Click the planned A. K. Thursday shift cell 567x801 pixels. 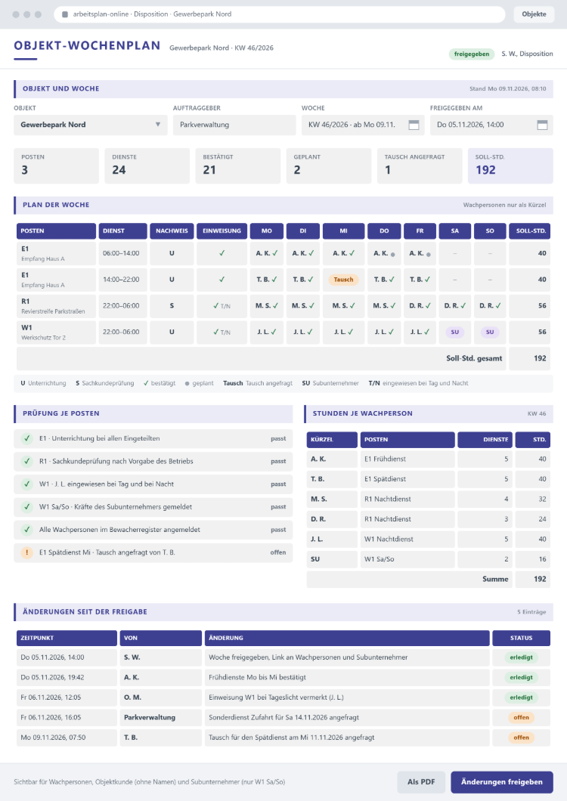384,253
